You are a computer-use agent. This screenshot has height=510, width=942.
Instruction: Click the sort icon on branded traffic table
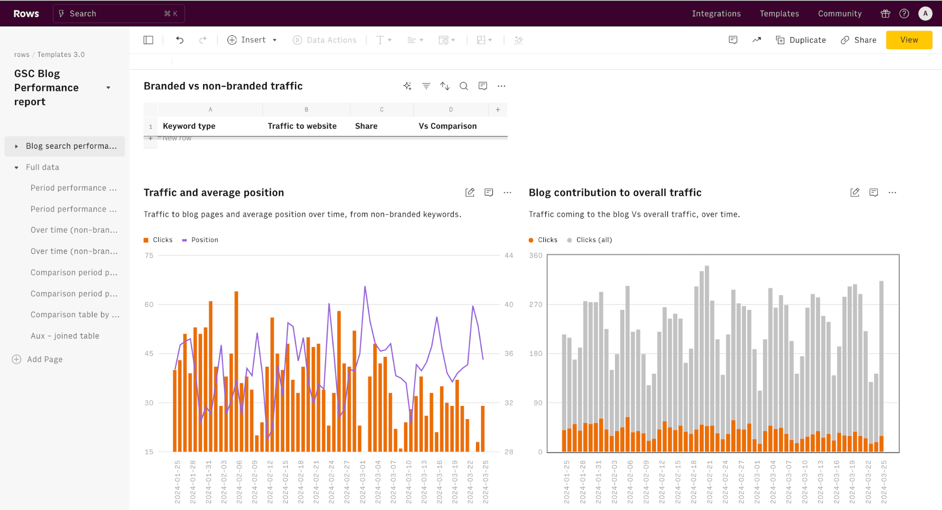445,85
